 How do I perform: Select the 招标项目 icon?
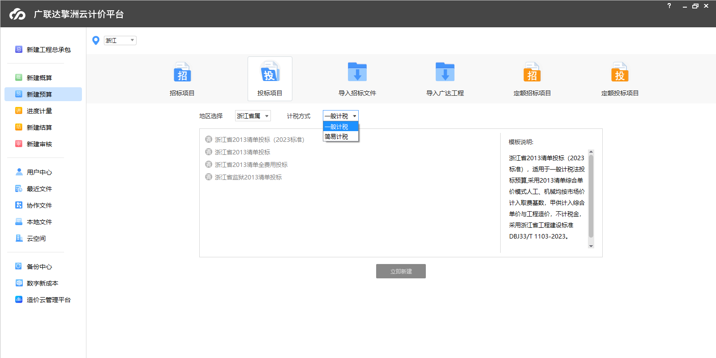click(x=182, y=72)
